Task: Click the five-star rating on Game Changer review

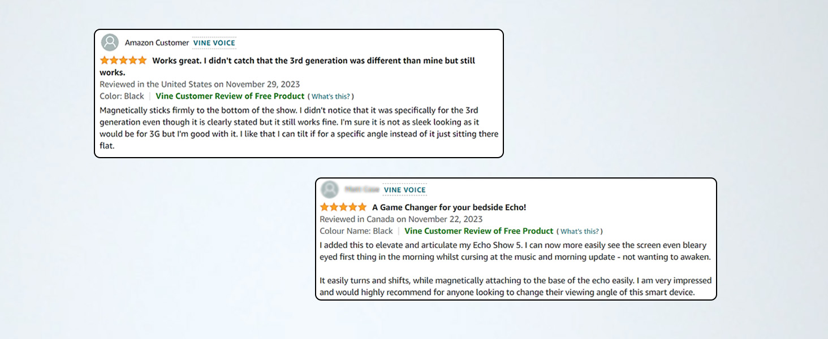Action: tap(343, 207)
